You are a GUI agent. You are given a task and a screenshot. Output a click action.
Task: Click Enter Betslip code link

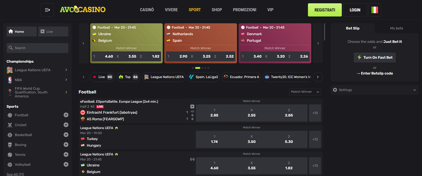coord(375,73)
